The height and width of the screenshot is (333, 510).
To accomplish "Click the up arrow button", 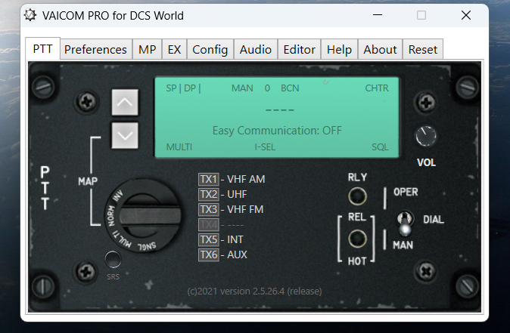I will click(x=125, y=102).
